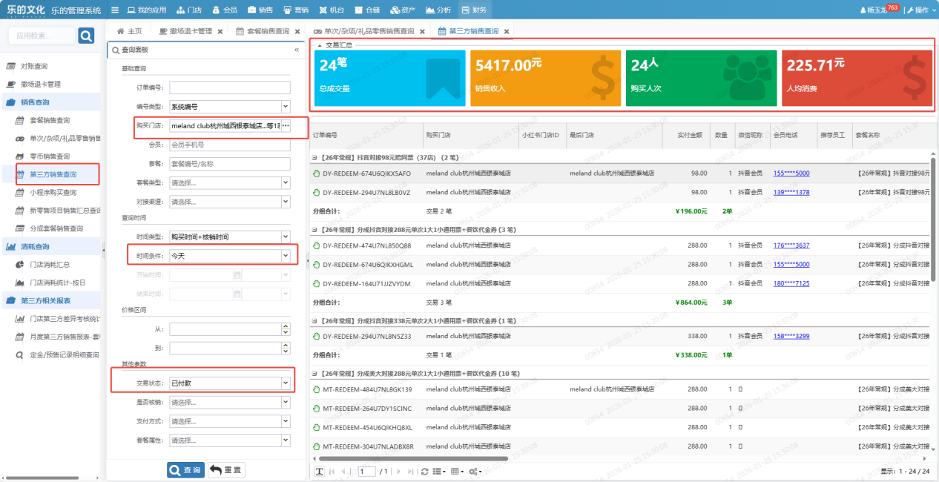
Task: Click the 查询 button
Action: click(x=185, y=470)
